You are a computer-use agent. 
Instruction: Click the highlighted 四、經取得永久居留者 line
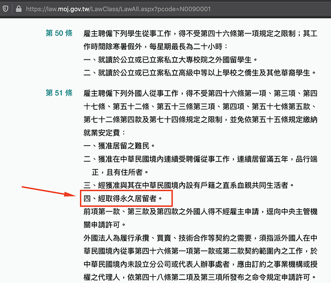click(x=123, y=198)
